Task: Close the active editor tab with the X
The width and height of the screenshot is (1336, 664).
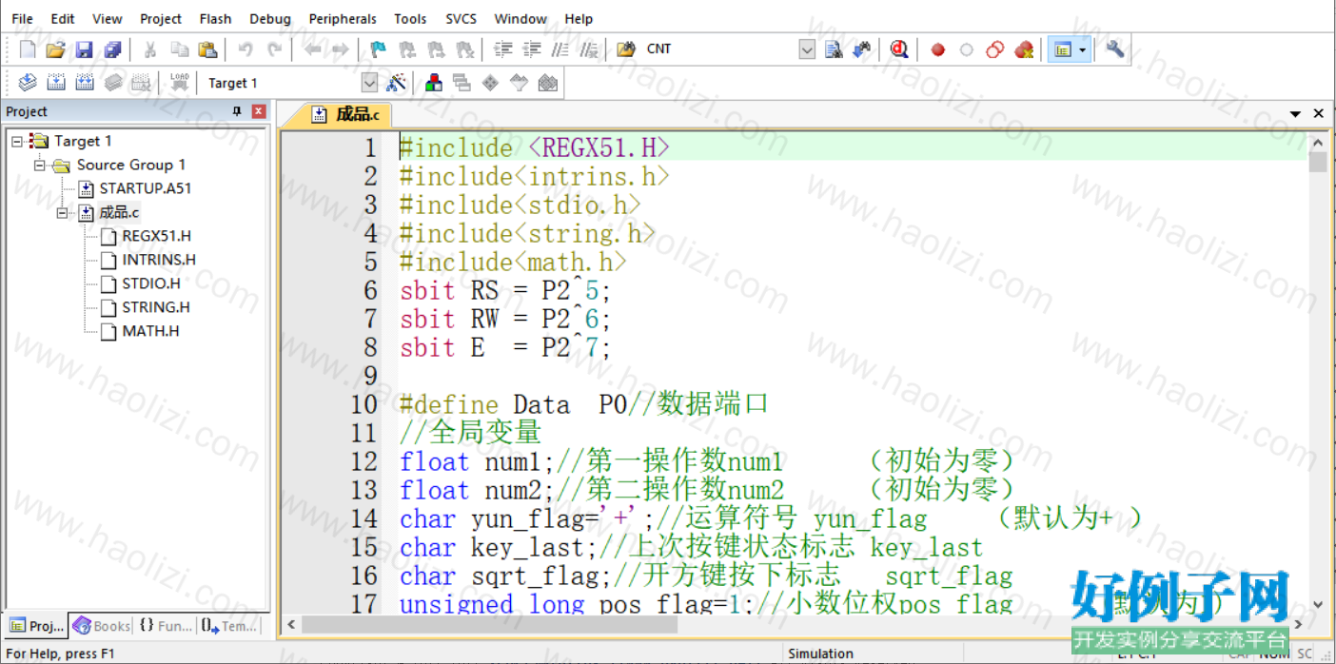Action: coord(1319,113)
